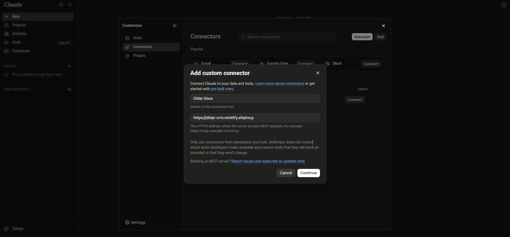Click the Popular section label
Screen dimensions: 510x237
(197, 49)
